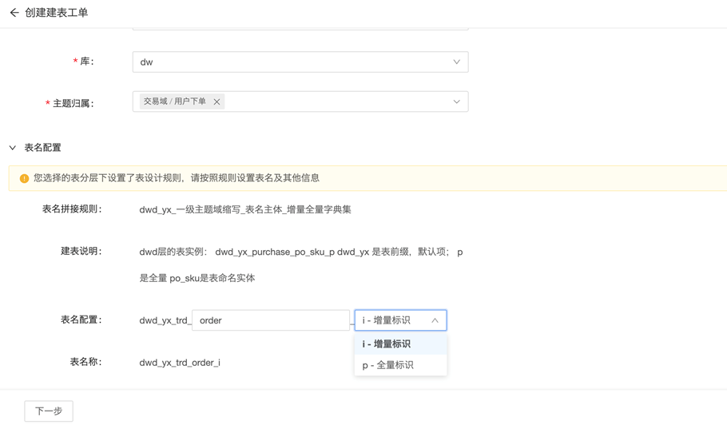
Task: Collapse the 表名配置 section arrow
Action: 13,148
